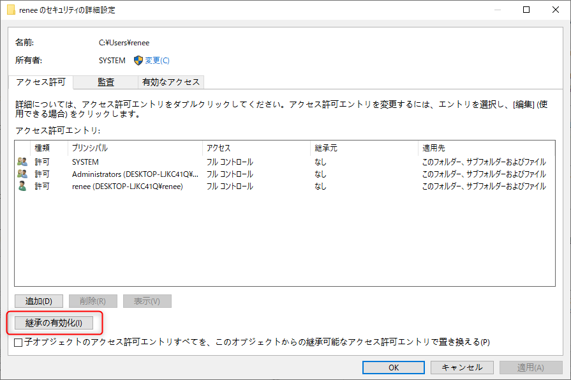Dismiss the dialog with キャンセル

(461, 367)
